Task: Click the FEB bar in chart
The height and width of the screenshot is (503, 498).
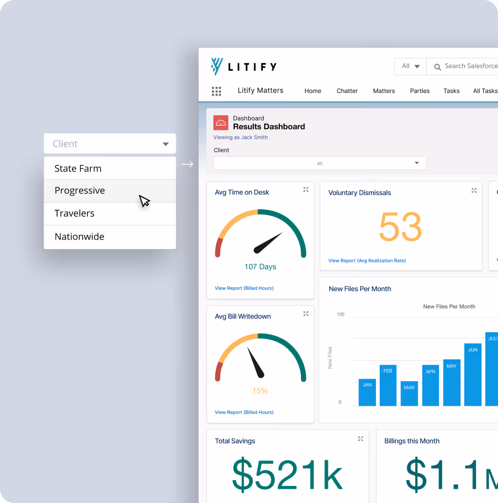Action: (x=388, y=385)
